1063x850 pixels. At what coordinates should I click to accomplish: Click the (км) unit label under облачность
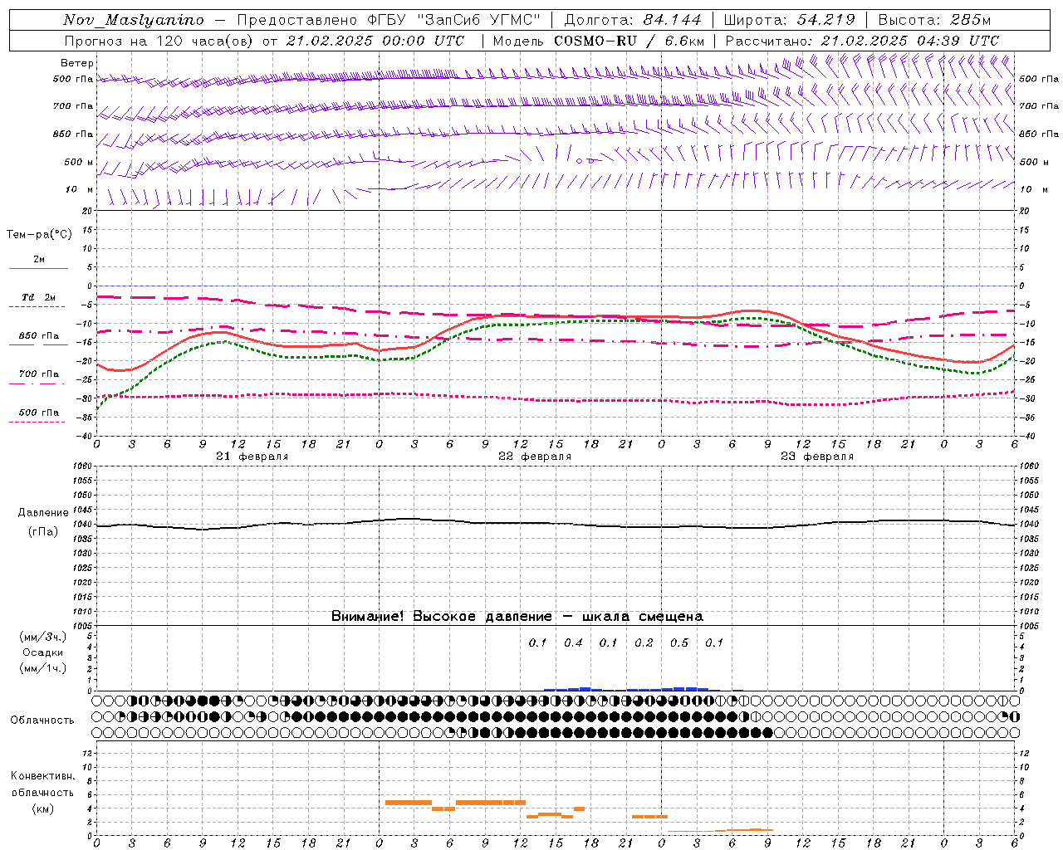42,808
